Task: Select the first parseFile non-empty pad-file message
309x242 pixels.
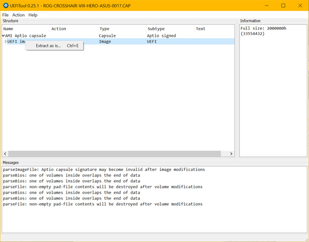Action: (103, 187)
